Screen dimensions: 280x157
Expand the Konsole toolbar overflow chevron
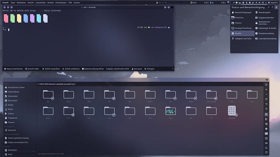click(x=173, y=69)
